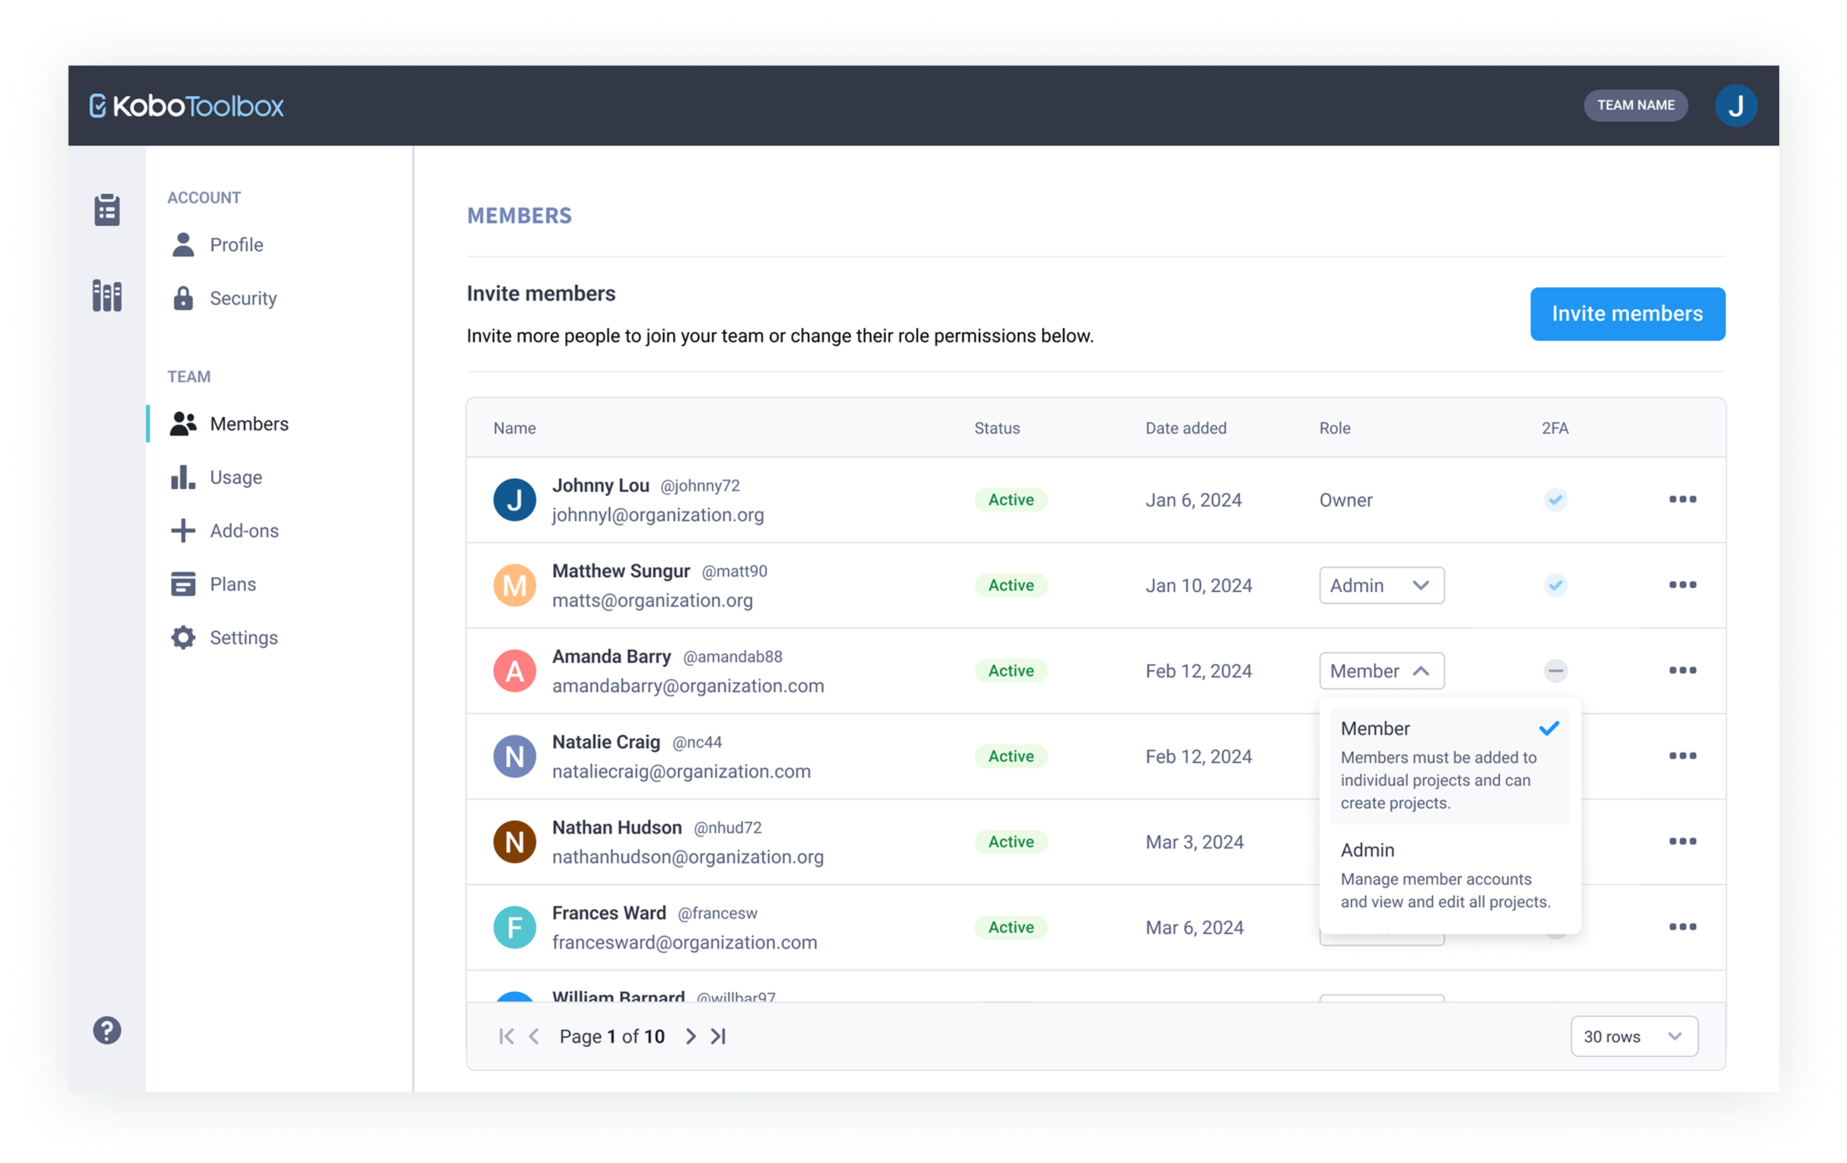The image size is (1847, 1163).
Task: Open the forms clipboard icon in left rail
Action: pyautogui.click(x=107, y=210)
